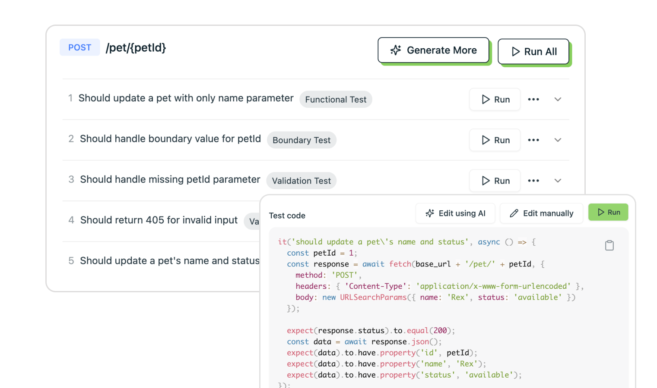The width and height of the screenshot is (657, 388).
Task: Open more options for Validation Test row
Action: pyautogui.click(x=533, y=181)
